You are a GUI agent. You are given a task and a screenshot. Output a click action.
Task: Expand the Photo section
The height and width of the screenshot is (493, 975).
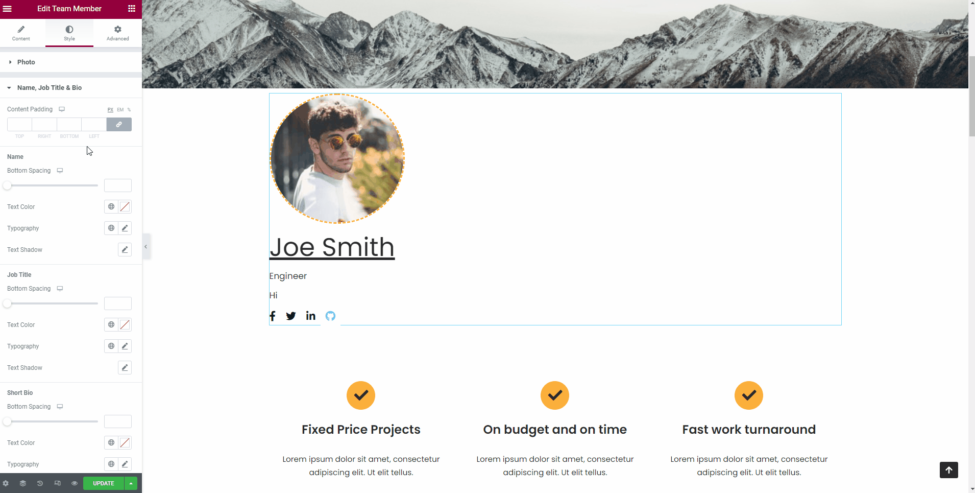pos(26,62)
